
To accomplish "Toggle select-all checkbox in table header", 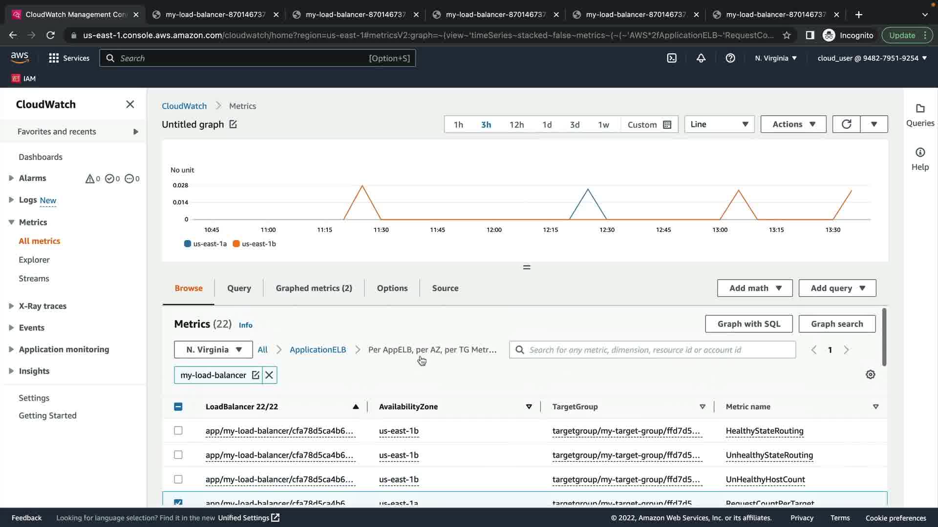I will [x=178, y=407].
